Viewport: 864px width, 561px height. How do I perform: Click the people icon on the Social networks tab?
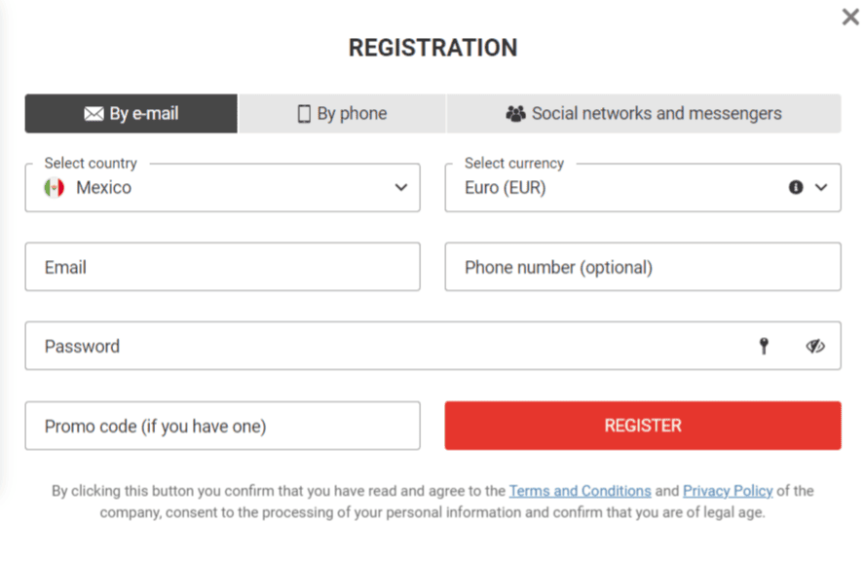tap(515, 114)
